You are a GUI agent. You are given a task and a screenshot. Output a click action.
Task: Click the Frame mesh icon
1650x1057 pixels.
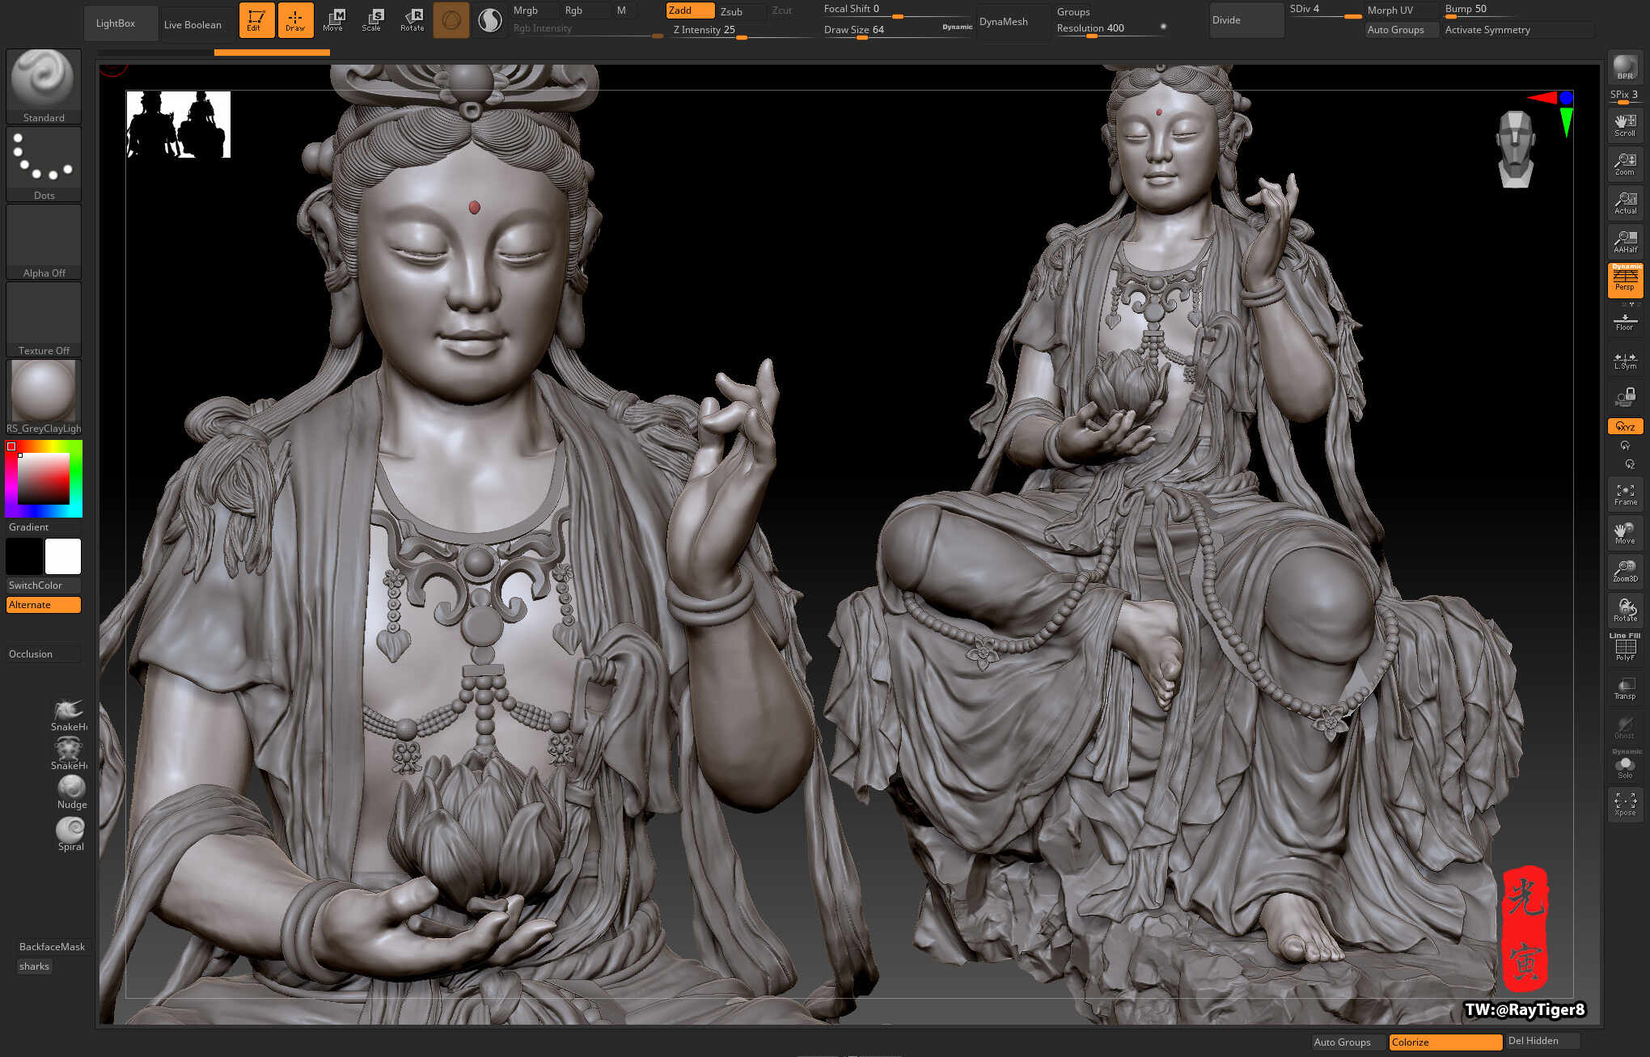click(1625, 494)
